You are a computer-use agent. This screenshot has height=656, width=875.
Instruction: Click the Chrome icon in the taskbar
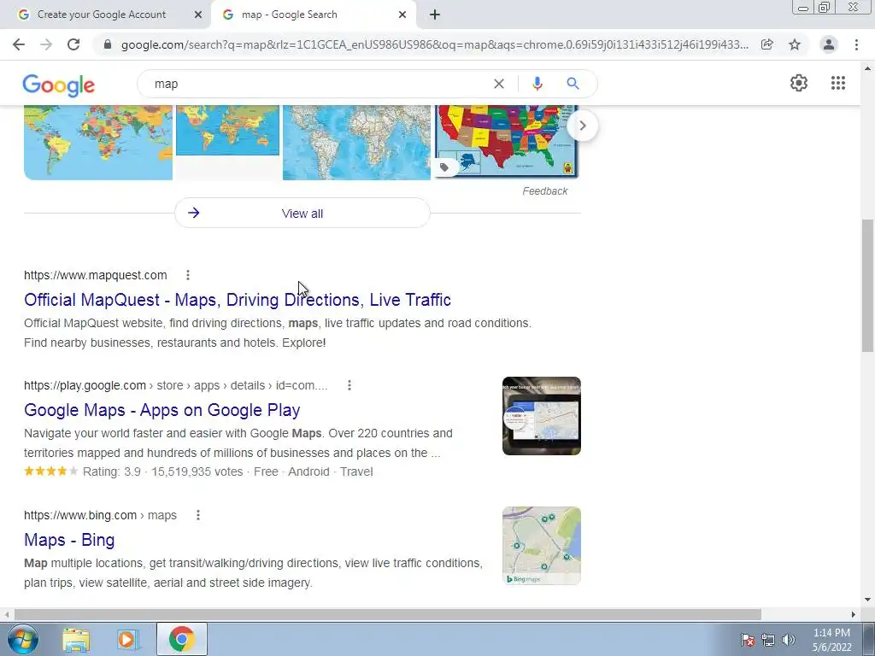[x=181, y=639]
